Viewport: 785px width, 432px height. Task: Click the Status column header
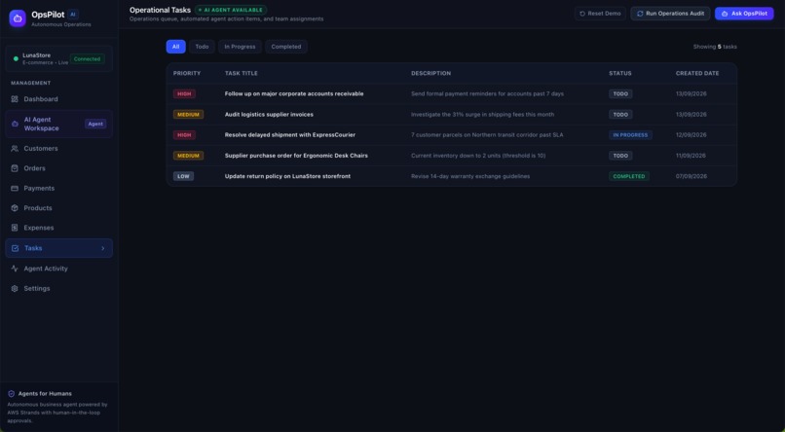(620, 74)
